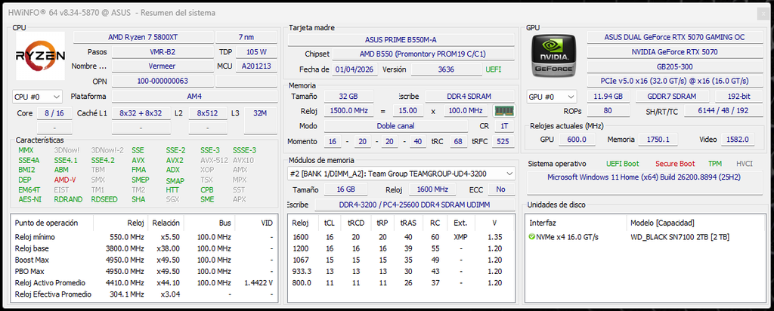Select the 933.3 memory timing row
This screenshot has width=774, height=311.
tap(401, 271)
